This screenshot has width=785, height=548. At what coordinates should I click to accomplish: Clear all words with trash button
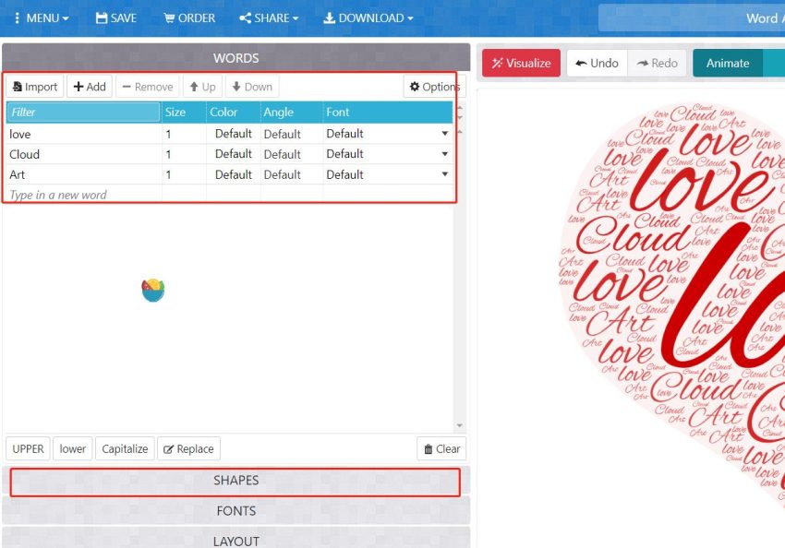[x=441, y=449]
